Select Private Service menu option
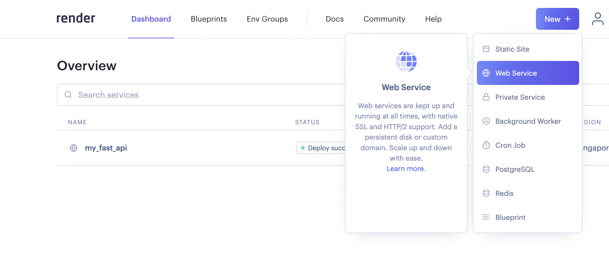 tap(528, 97)
